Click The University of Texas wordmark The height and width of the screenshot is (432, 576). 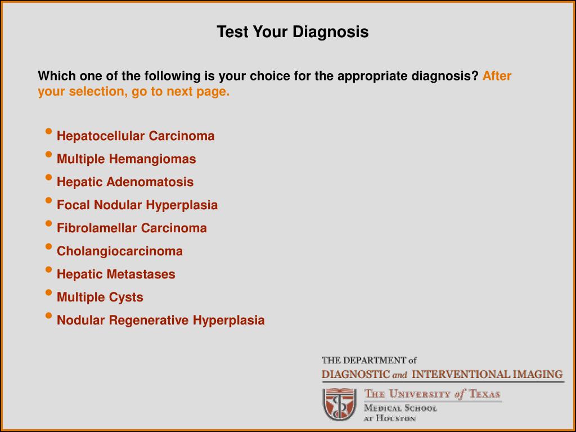(x=433, y=394)
